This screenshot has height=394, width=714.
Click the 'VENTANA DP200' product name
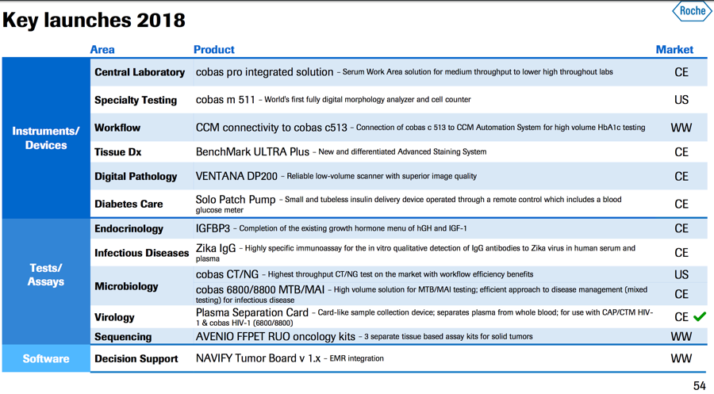pyautogui.click(x=236, y=176)
